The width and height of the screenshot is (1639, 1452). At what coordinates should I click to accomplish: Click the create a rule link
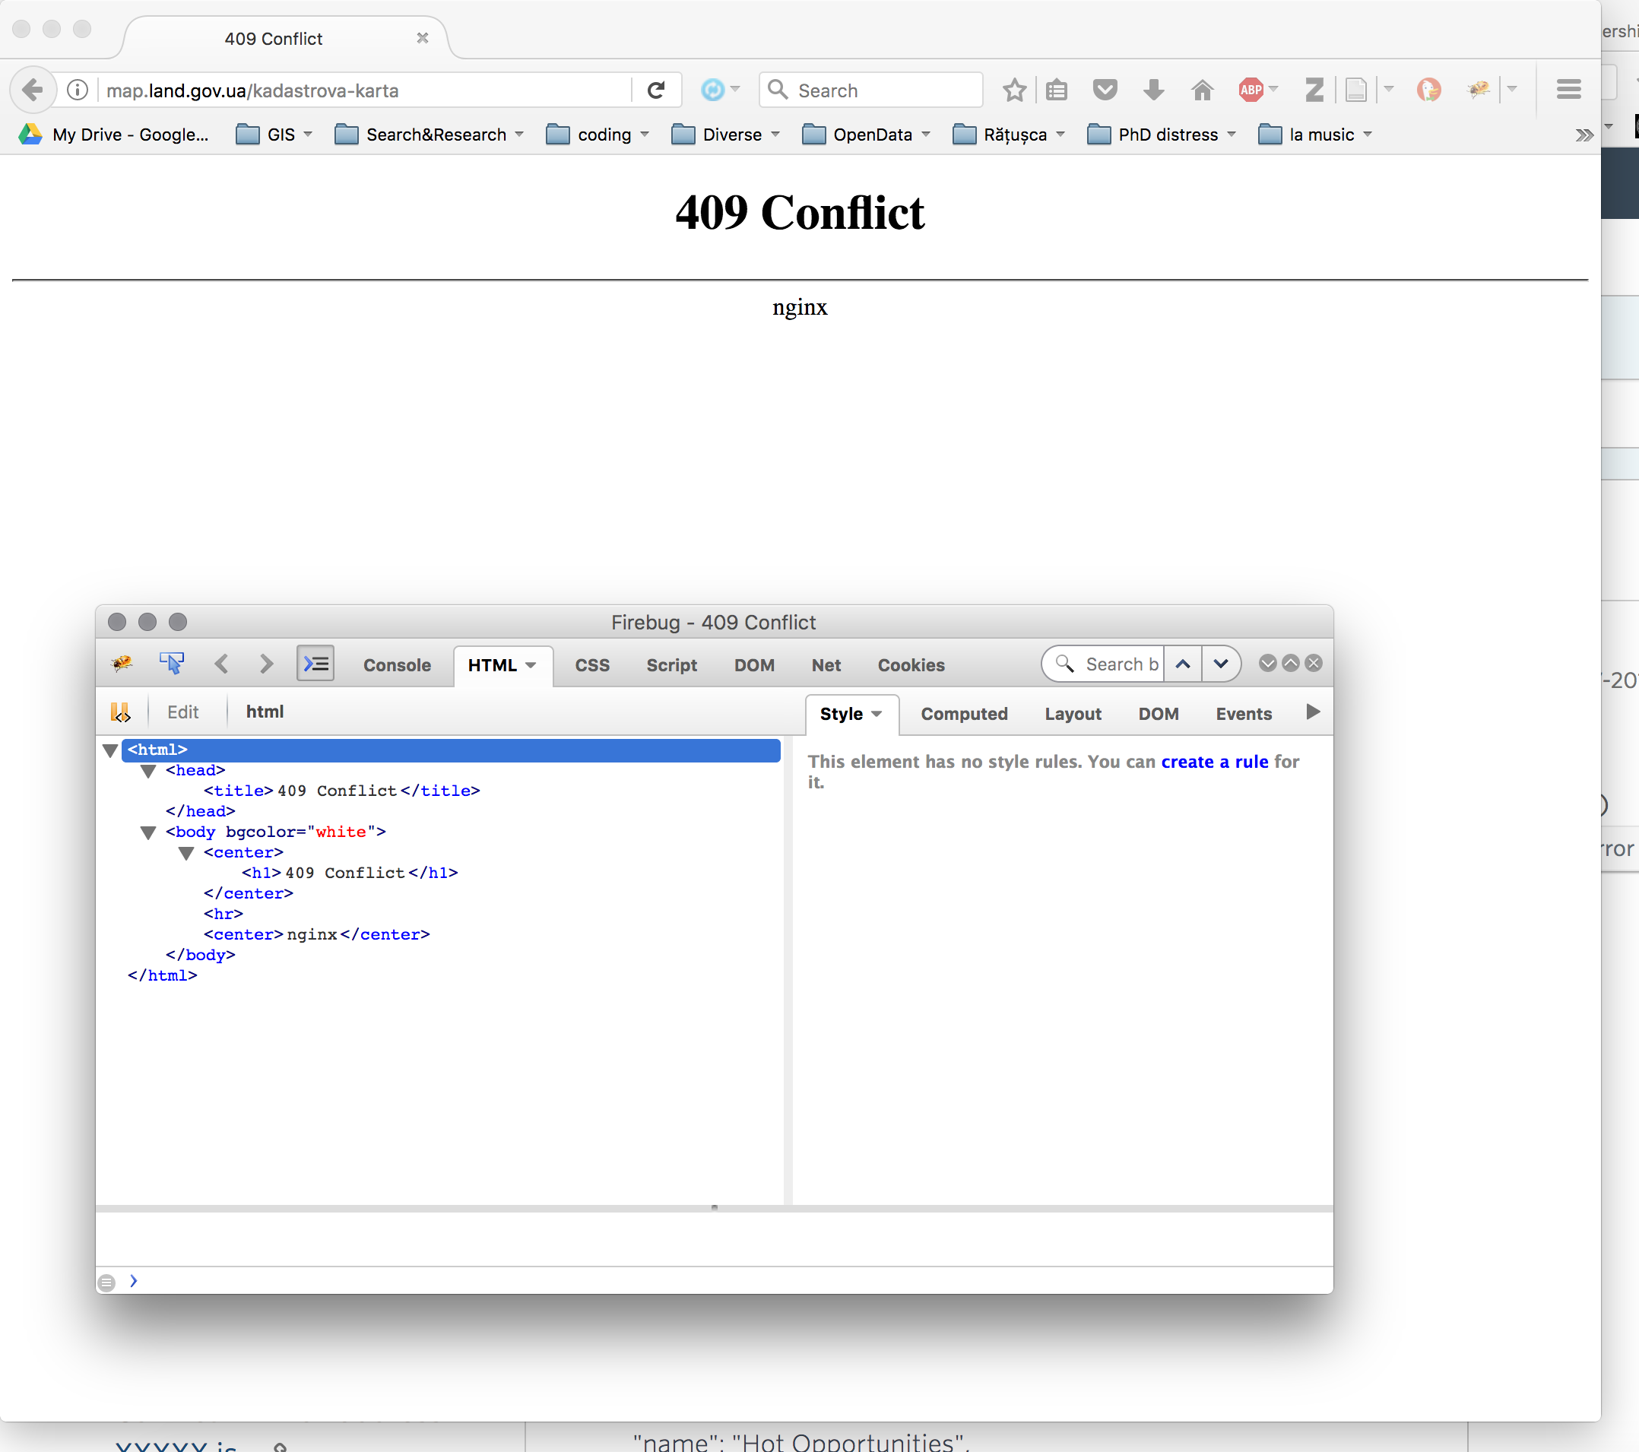tap(1214, 761)
